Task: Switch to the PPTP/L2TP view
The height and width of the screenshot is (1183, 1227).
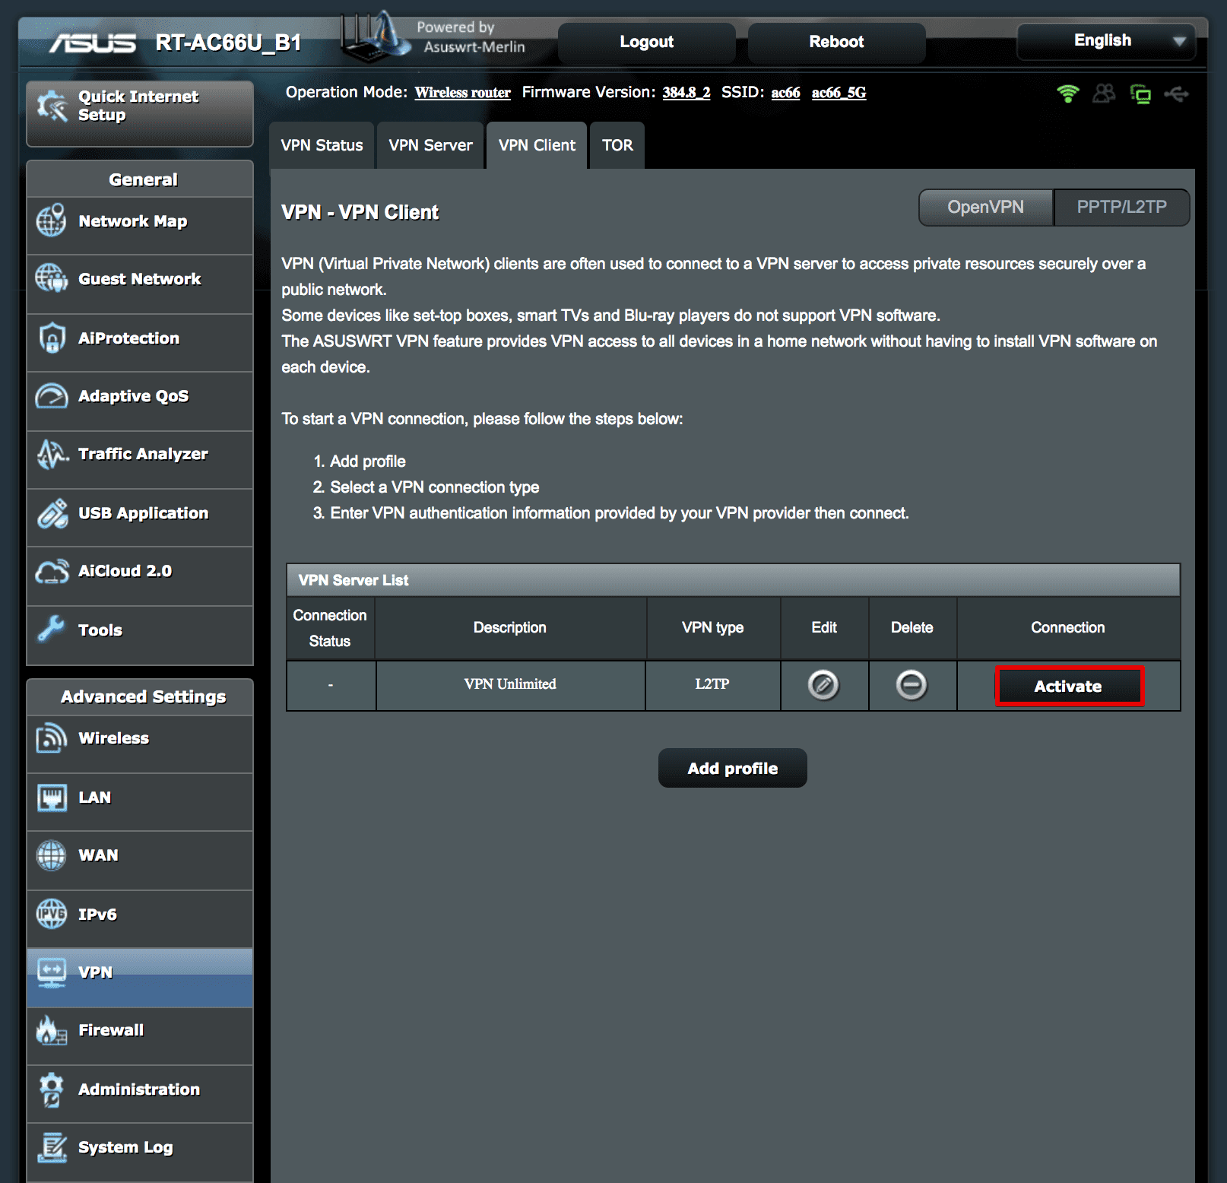Action: tap(1121, 207)
